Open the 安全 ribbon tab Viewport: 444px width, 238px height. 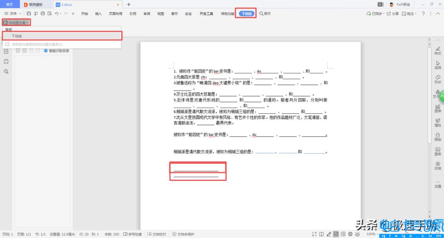coord(188,13)
